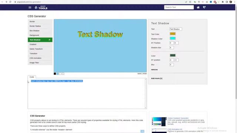Click the browser address bar URL

[29, 2]
